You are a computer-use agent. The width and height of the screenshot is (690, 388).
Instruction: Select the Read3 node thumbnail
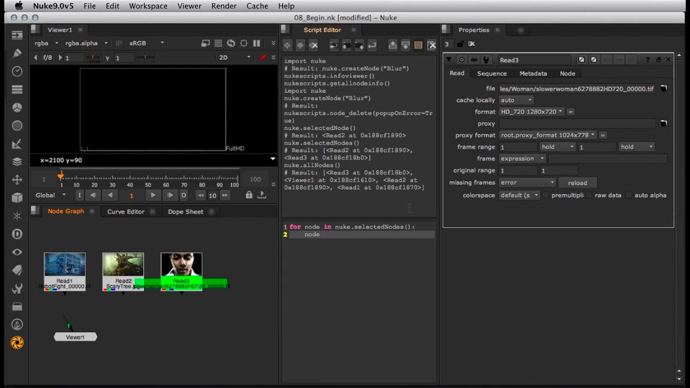(x=181, y=264)
